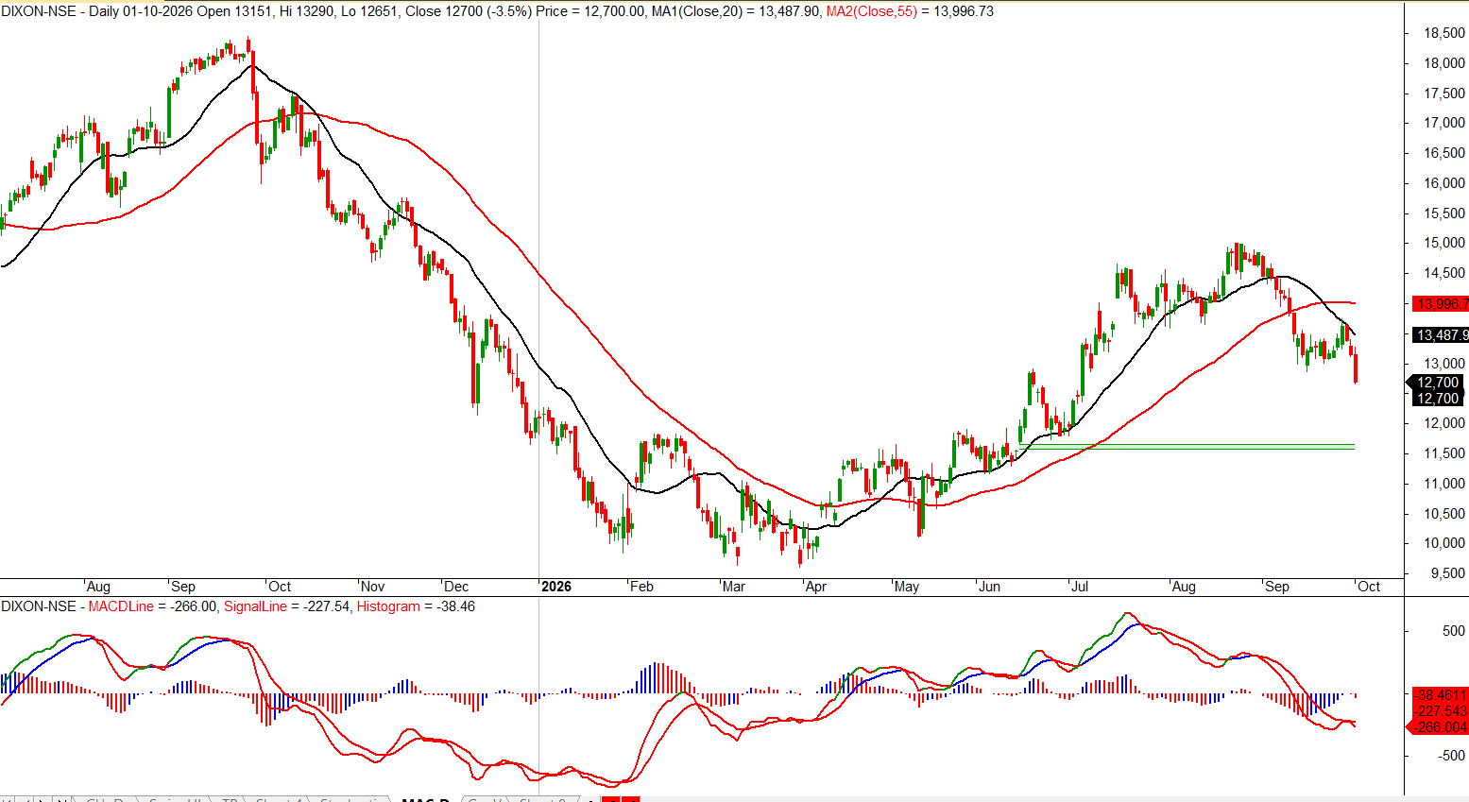Click the MA1(Close,20) = 13,487.90 legend text

pyautogui.click(x=736, y=11)
